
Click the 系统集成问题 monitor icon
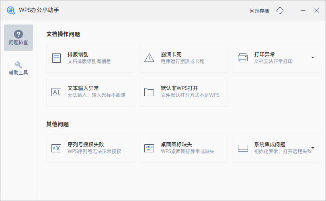click(243, 149)
